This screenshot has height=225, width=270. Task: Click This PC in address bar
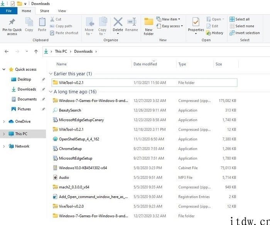tap(61, 52)
